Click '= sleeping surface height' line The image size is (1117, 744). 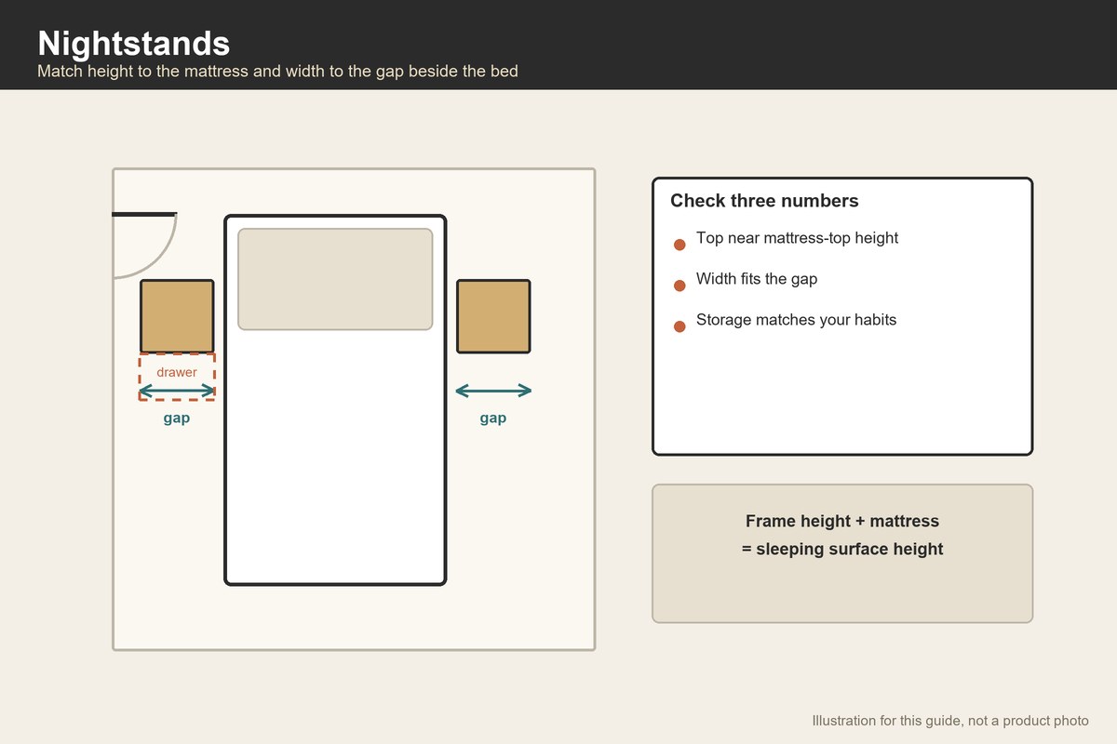click(842, 550)
